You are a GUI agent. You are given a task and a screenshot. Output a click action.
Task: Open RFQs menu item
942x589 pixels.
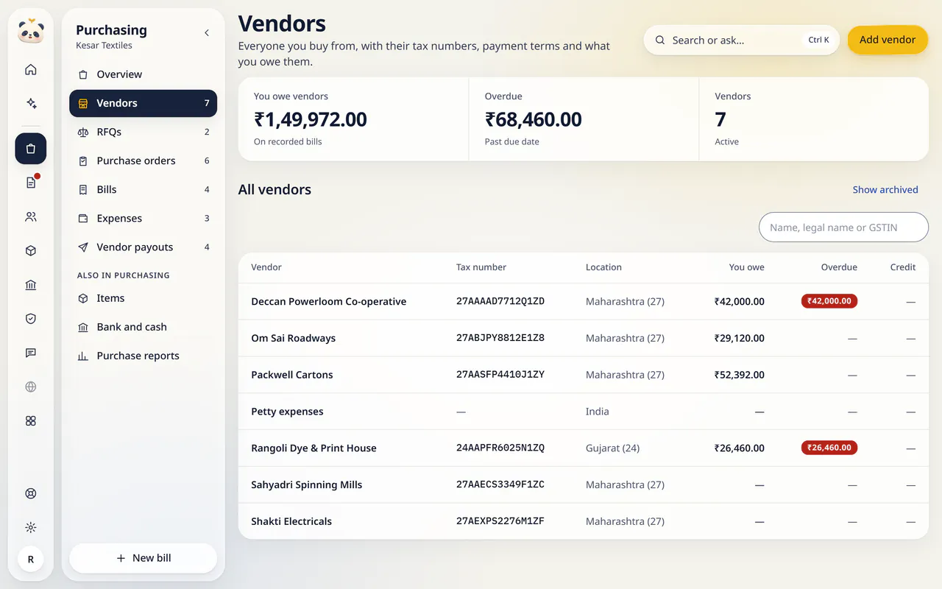coord(144,132)
